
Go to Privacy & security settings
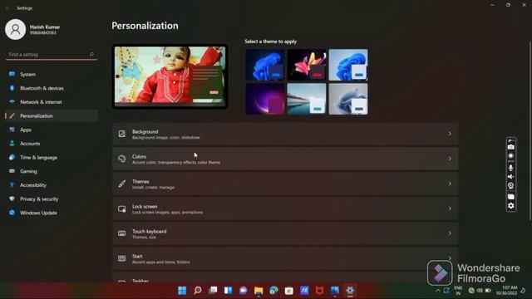coord(52,199)
